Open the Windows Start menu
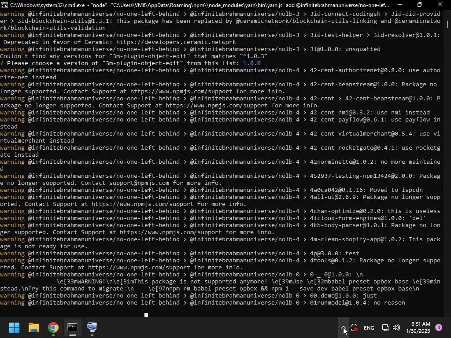The width and height of the screenshot is (451, 338). [14, 327]
